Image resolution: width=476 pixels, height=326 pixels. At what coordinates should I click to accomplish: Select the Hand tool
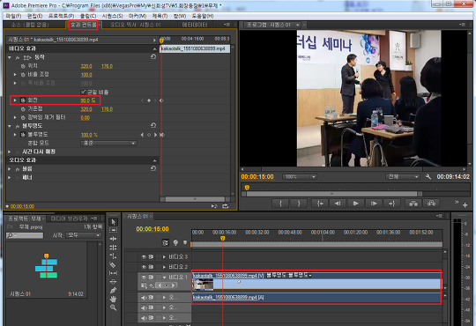pos(113,299)
